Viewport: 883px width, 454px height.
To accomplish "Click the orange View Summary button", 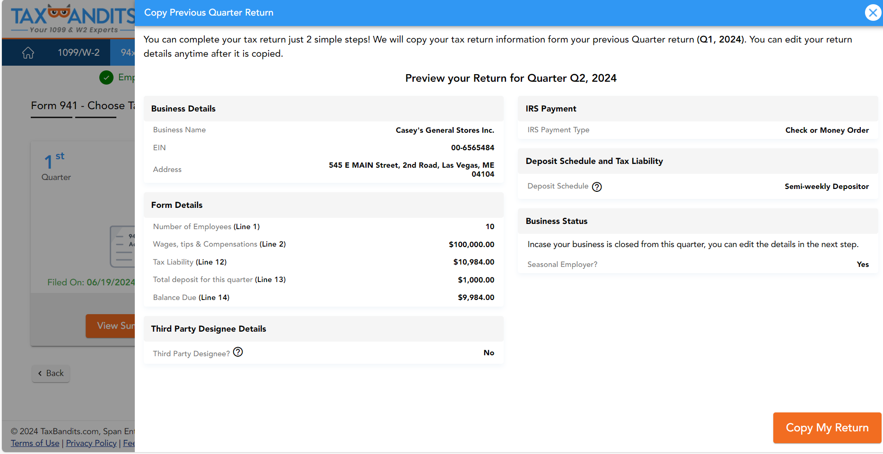I will [112, 326].
